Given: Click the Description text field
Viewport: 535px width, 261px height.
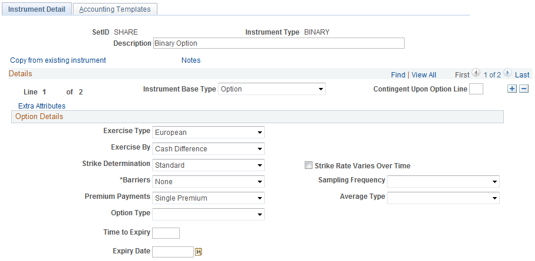Looking at the screenshot, I should click(x=278, y=43).
